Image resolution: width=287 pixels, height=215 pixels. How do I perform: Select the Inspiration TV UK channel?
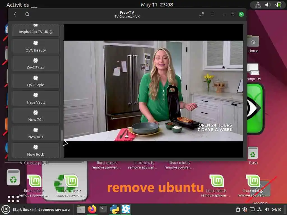[36, 30]
